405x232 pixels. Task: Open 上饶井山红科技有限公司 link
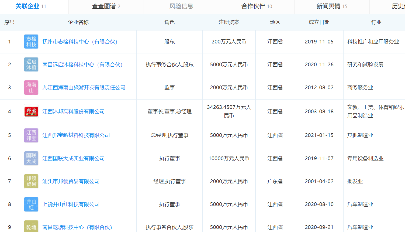click(71, 204)
